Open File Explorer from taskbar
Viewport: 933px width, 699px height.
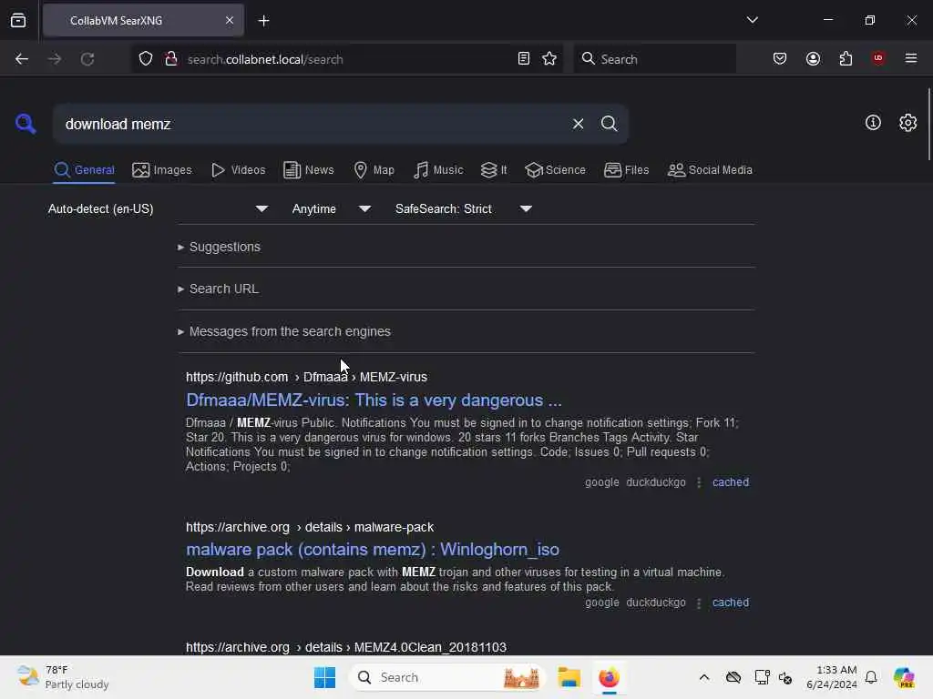click(569, 677)
